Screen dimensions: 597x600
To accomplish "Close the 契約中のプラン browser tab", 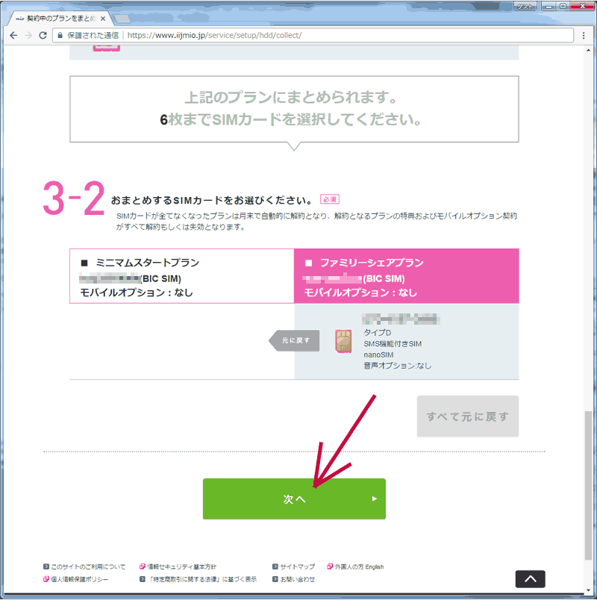I will coord(102,16).
